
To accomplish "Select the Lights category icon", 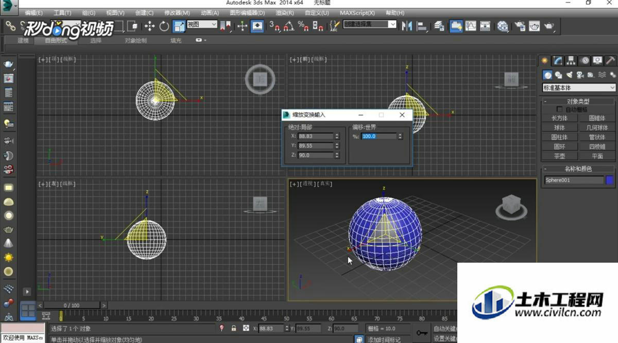I will click(570, 75).
